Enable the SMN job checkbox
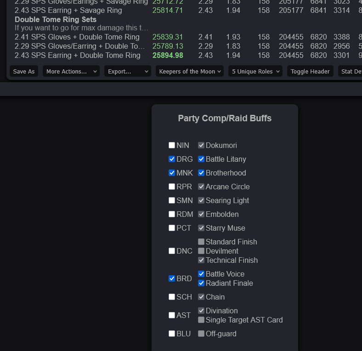362x351 pixels. click(x=172, y=200)
